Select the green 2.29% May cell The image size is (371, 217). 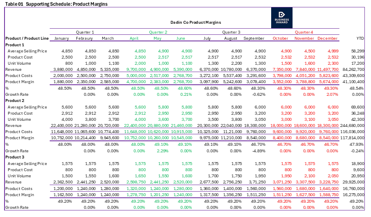(x=163, y=151)
